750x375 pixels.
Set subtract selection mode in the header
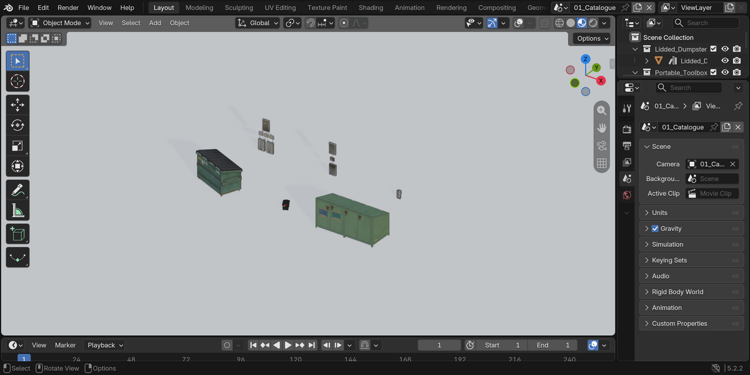(34, 39)
